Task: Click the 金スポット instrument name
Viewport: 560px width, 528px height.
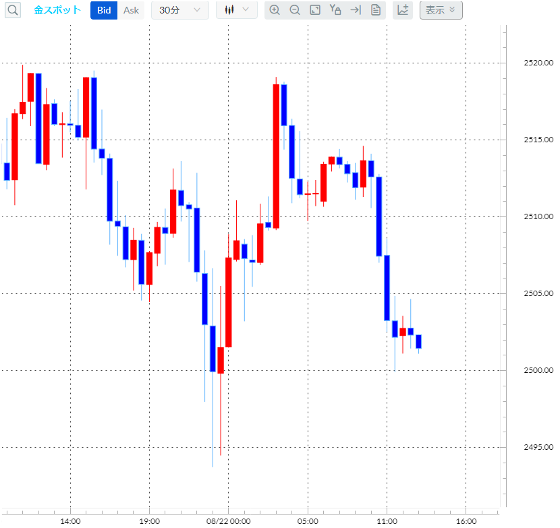Action: tap(57, 10)
